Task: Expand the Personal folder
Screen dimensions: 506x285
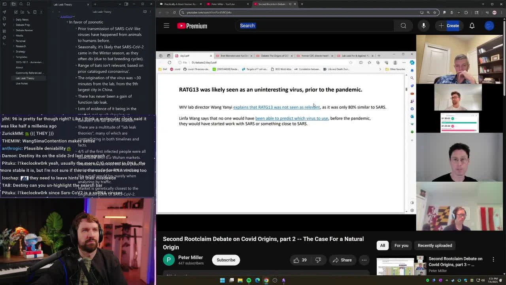Action: click(x=21, y=41)
